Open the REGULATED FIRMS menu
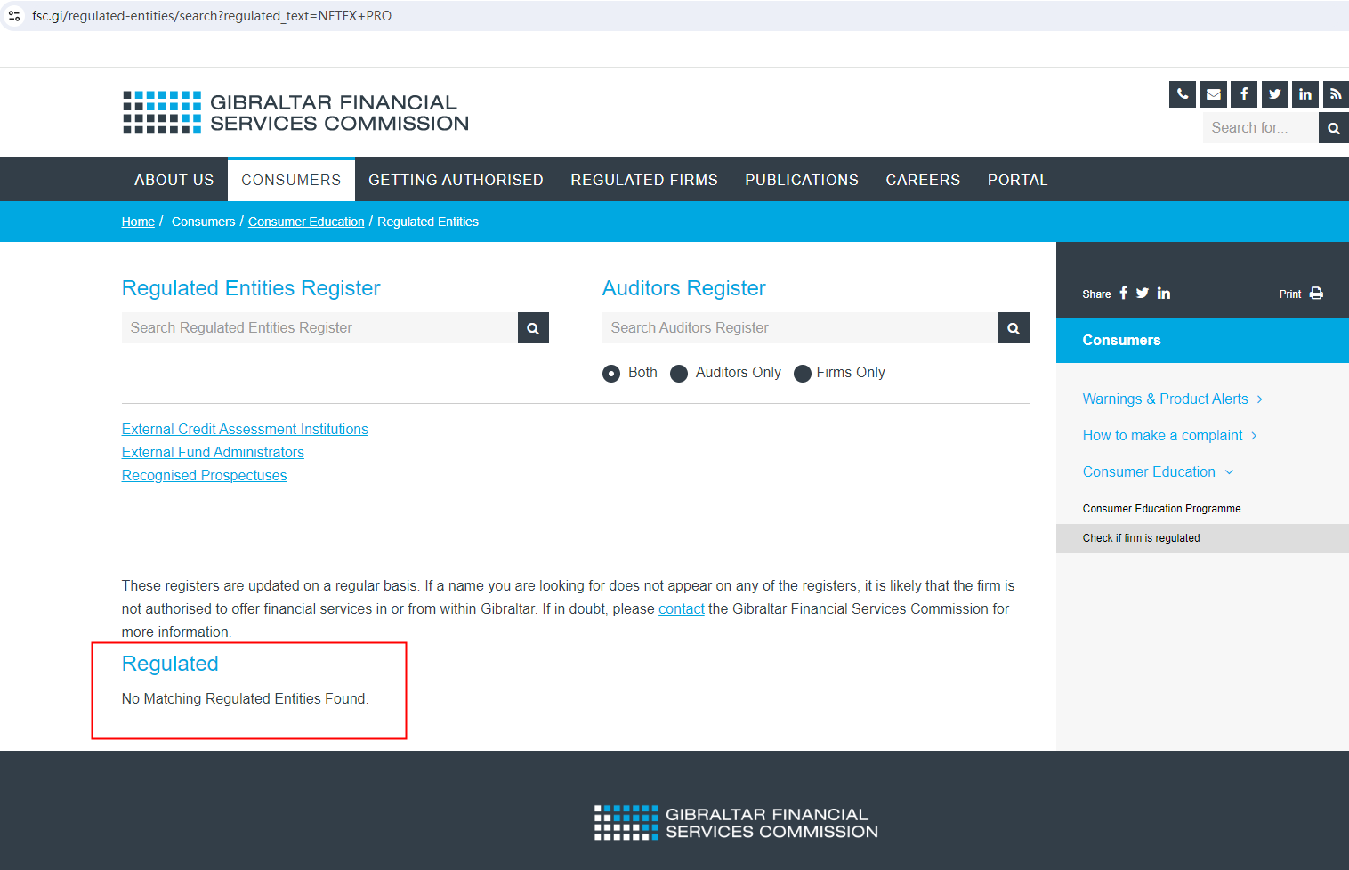Image resolution: width=1349 pixels, height=870 pixels. pyautogui.click(x=644, y=180)
